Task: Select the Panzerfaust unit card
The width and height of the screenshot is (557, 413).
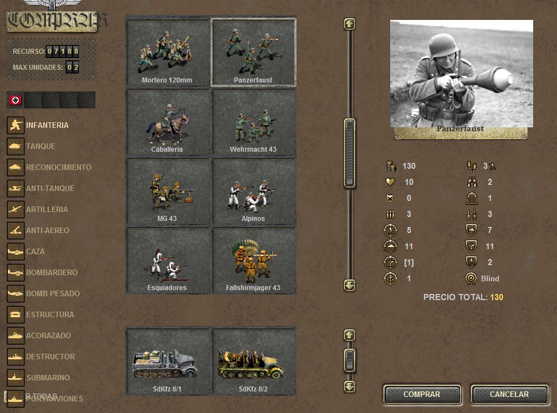Action: [253, 52]
